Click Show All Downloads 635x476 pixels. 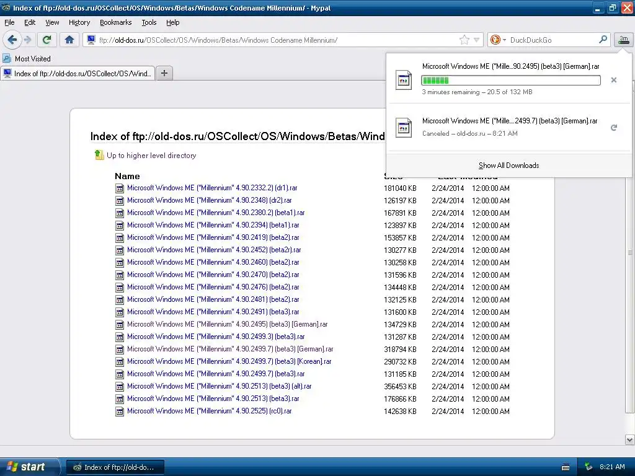click(508, 165)
